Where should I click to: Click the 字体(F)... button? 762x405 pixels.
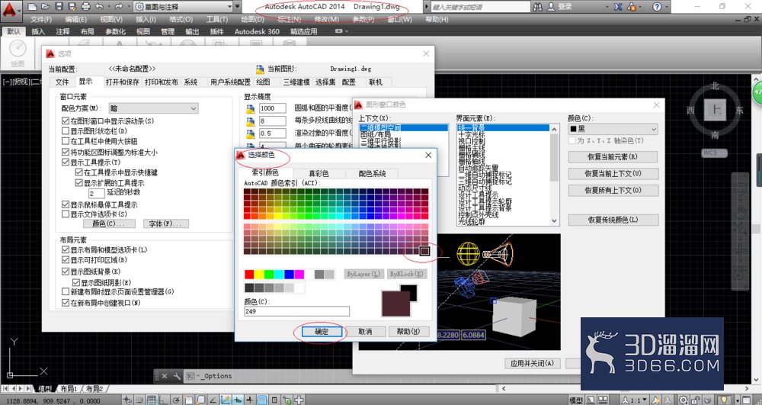pos(165,223)
